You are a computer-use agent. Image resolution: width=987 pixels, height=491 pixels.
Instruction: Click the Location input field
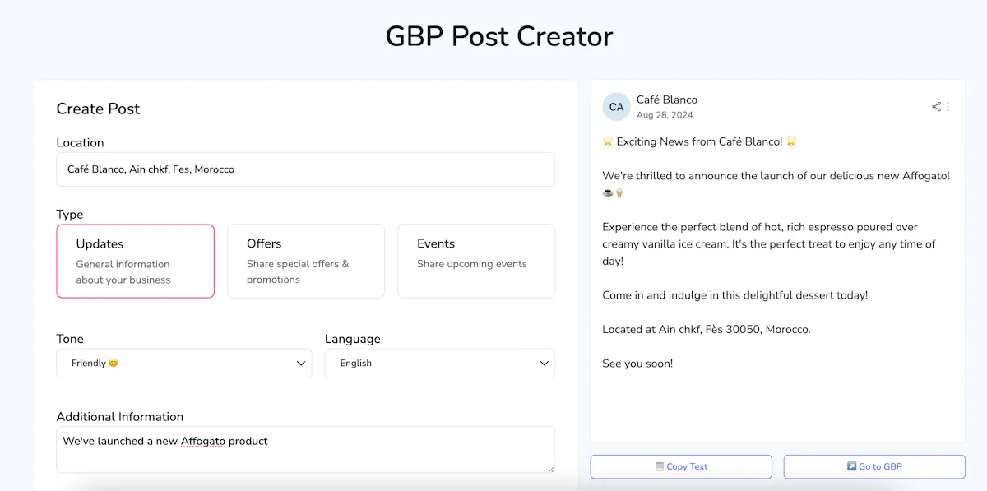(306, 169)
